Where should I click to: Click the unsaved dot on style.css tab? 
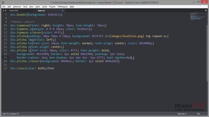pos(63,11)
